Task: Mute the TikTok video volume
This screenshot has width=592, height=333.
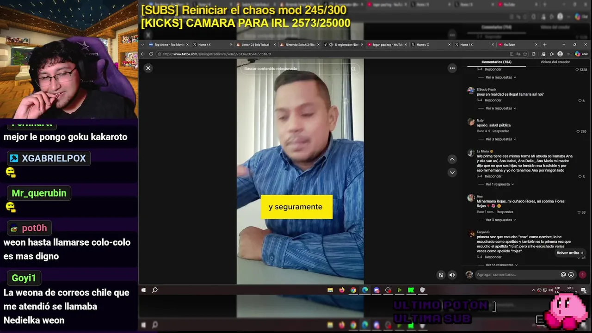Action: click(x=452, y=275)
